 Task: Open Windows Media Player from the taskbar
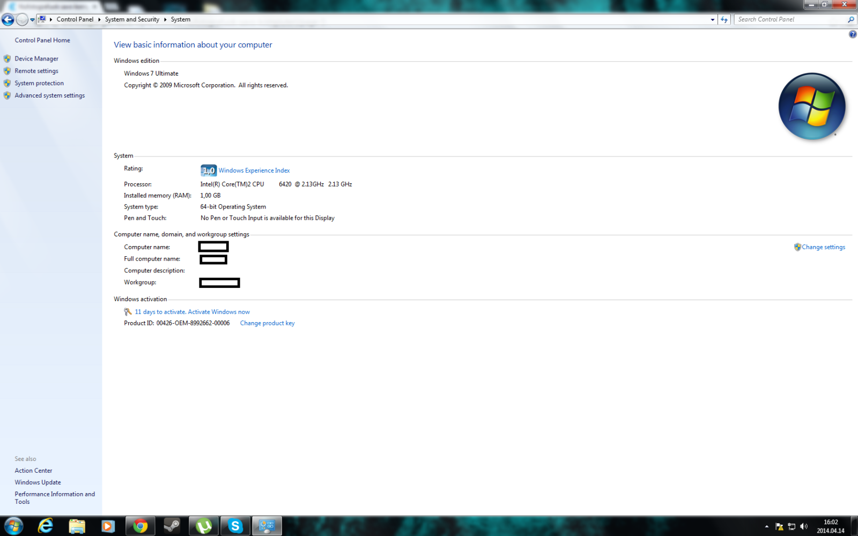tap(108, 526)
